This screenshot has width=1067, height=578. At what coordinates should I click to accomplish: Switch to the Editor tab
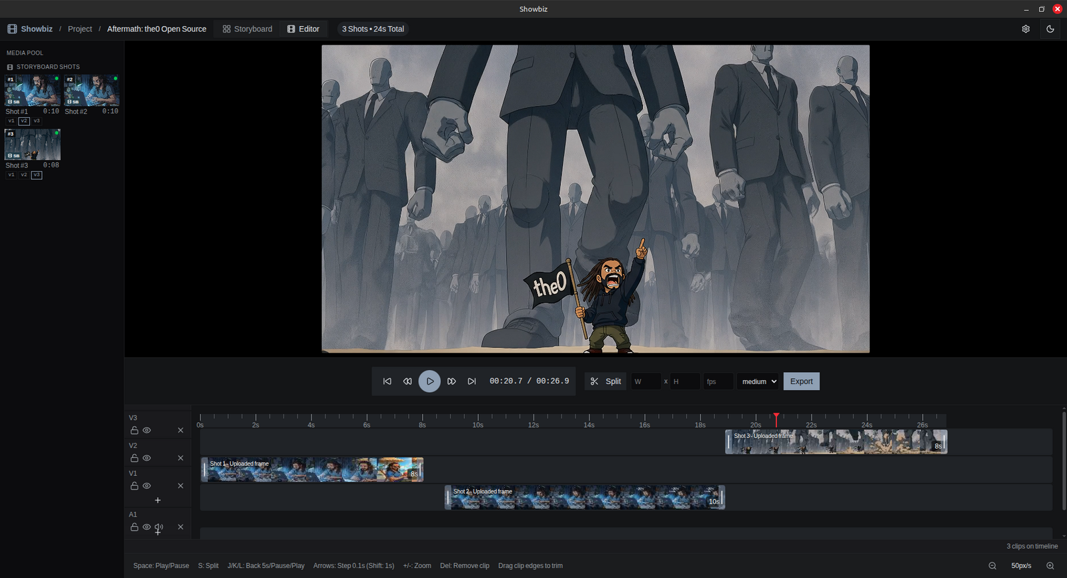point(303,29)
